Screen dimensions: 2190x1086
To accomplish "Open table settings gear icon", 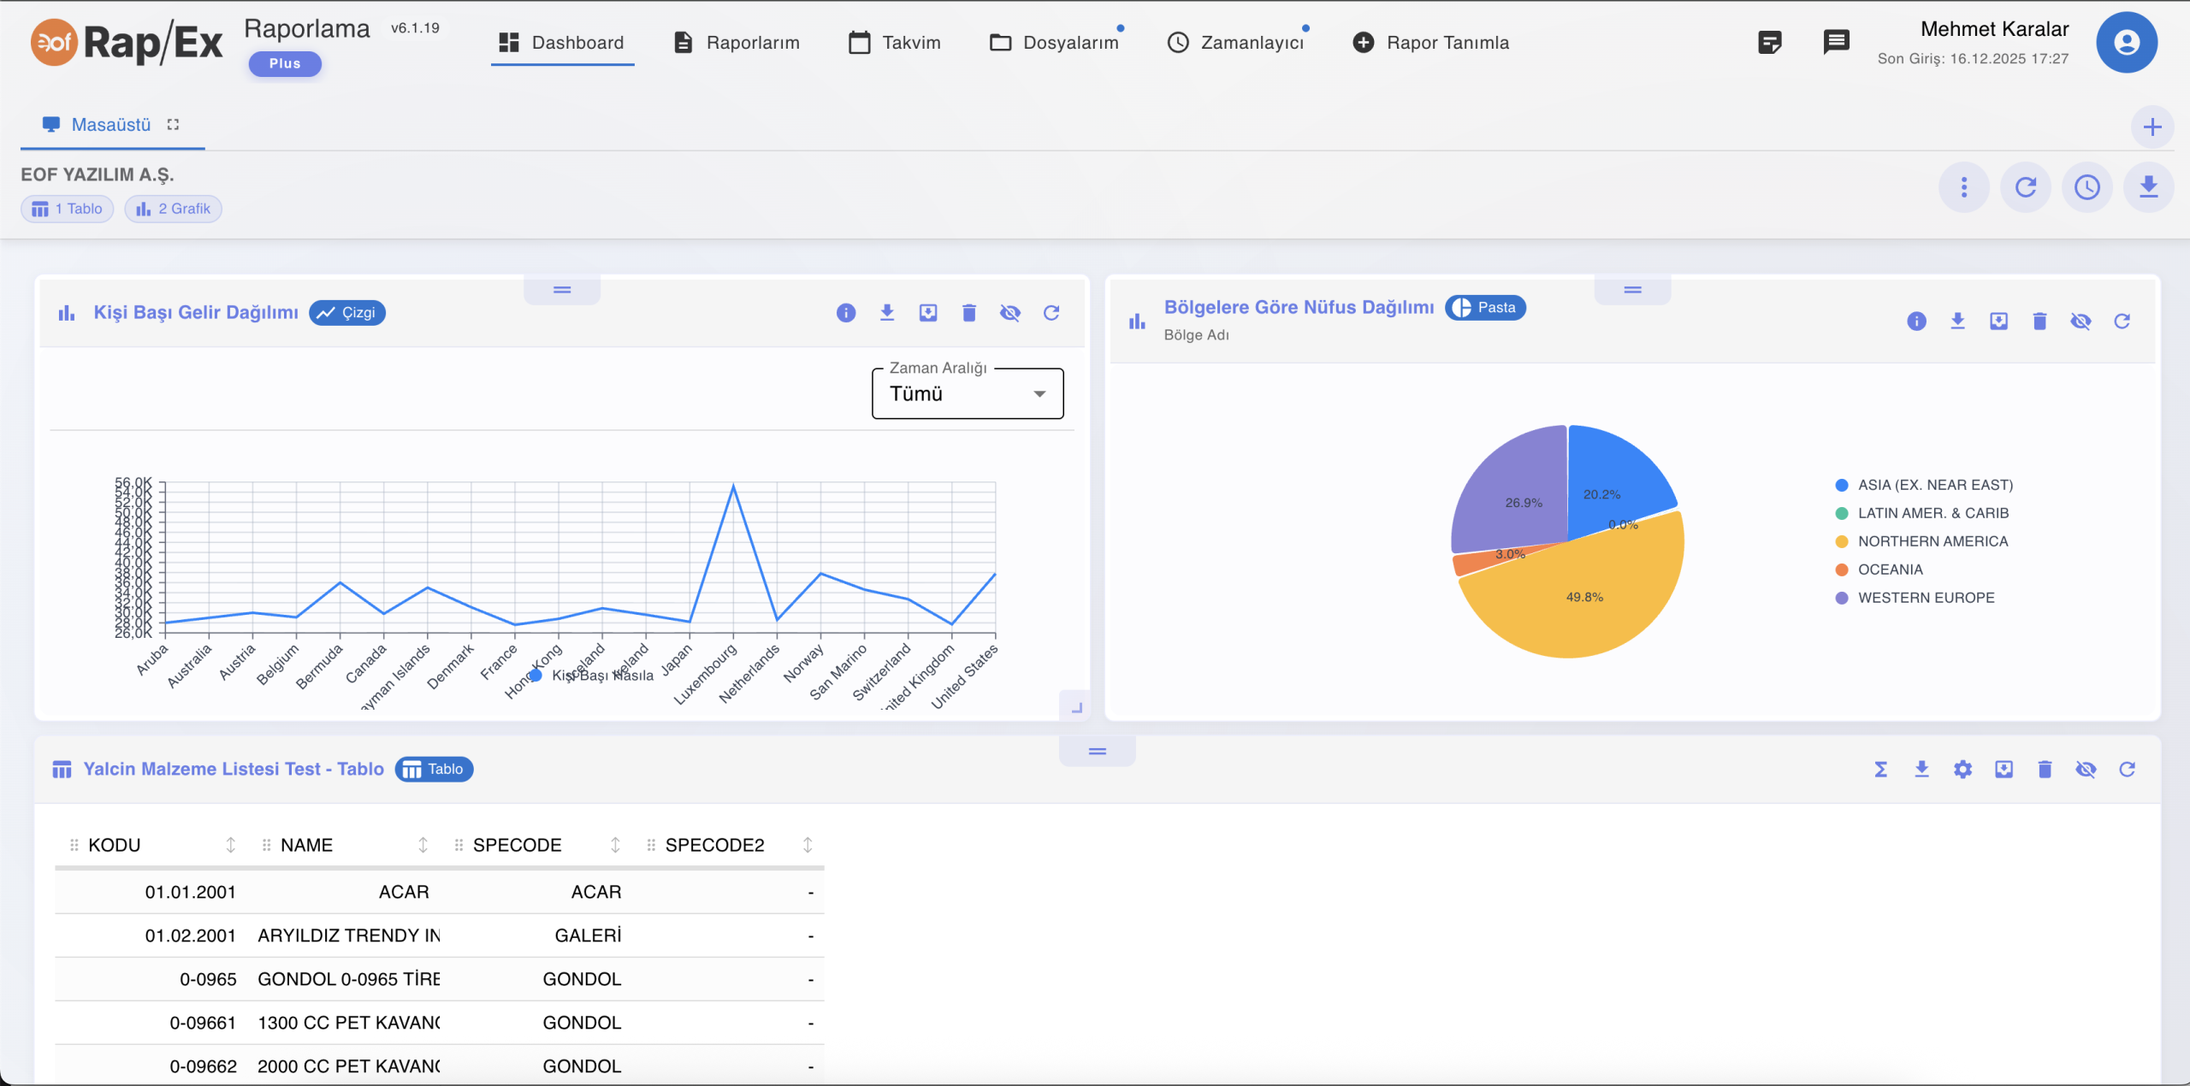I will tap(1962, 770).
